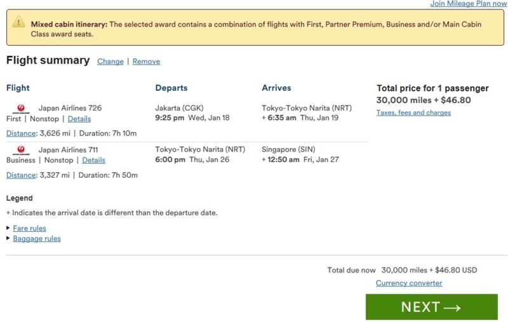Click the green NEXT button

coord(432,307)
